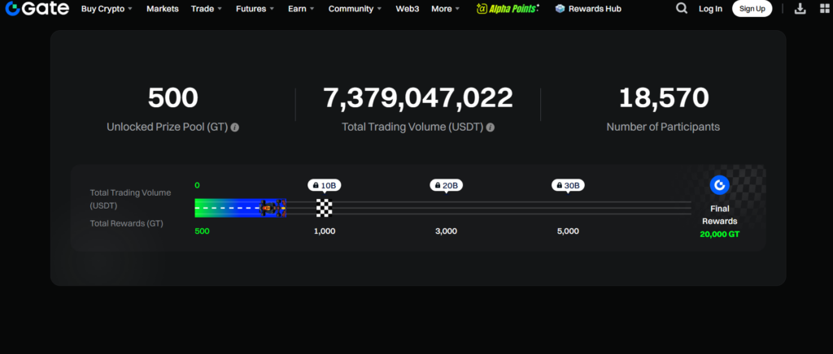Open the Web3 menu item

click(408, 9)
